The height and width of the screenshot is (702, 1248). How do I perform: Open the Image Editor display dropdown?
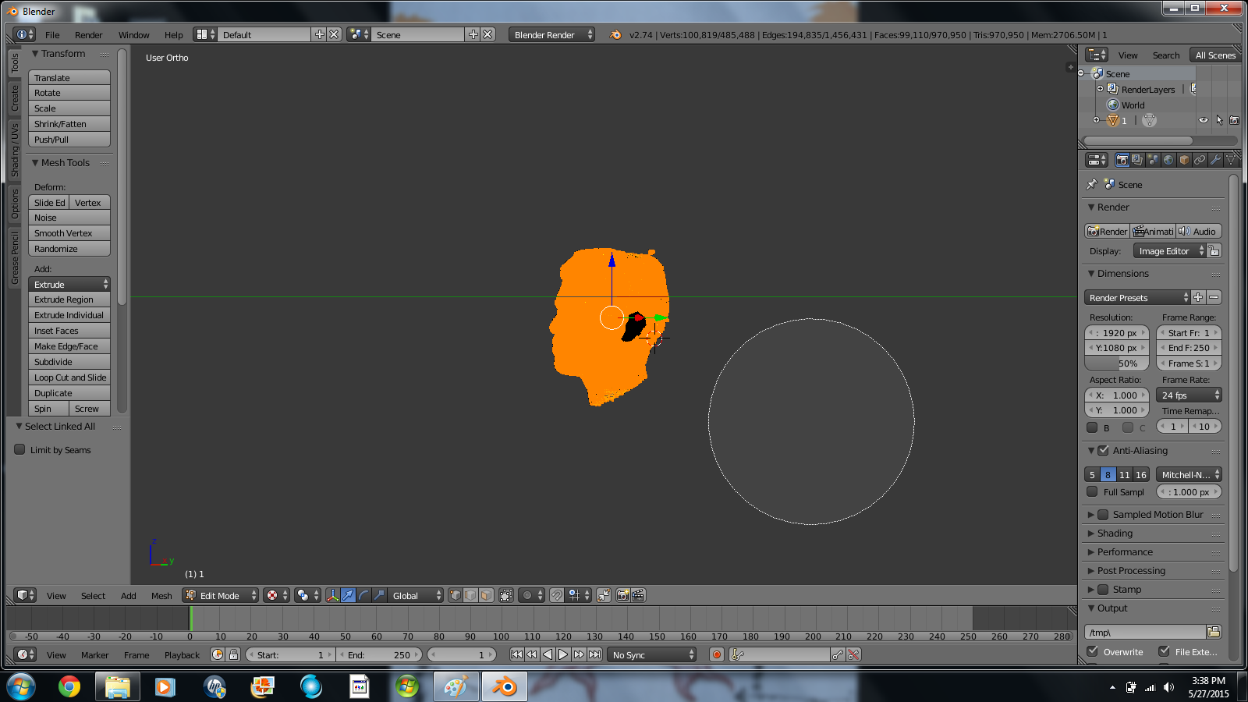[x=1169, y=250]
